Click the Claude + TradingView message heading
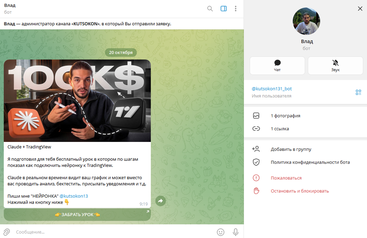 coord(29,147)
